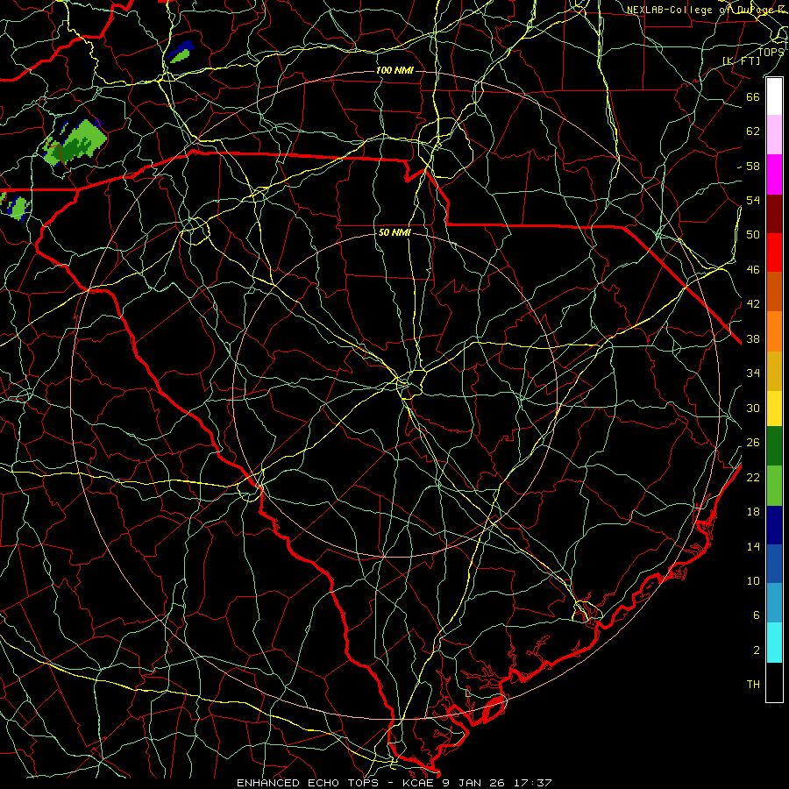789x789 pixels.
Task: Click the white swatch in the tops legend
Action: [774, 96]
